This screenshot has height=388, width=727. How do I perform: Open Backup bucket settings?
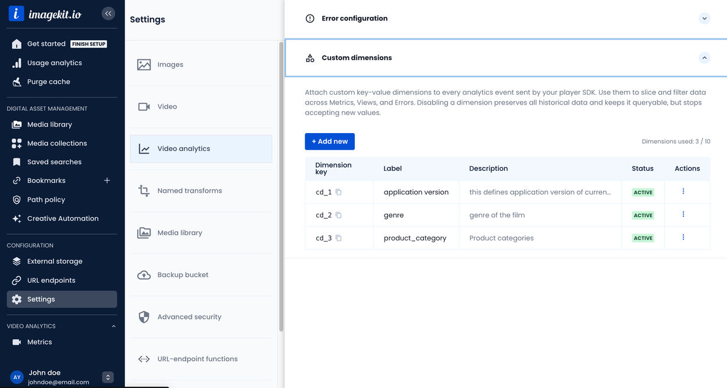point(201,275)
